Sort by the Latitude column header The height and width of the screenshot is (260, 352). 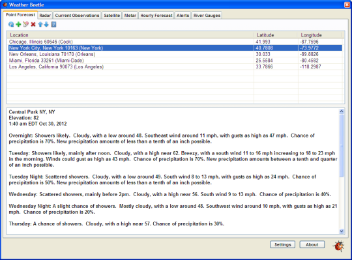tap(276, 35)
